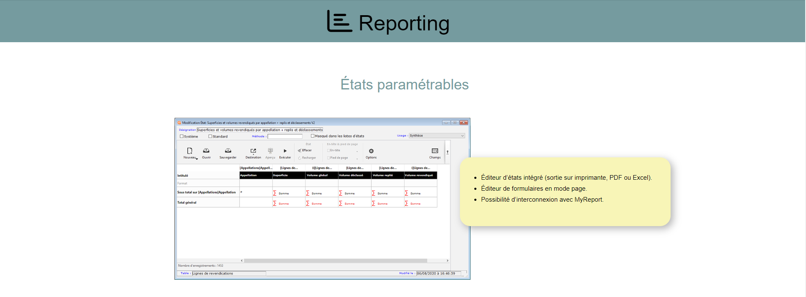Click the Effacer button
Screen dimensions: 806x297
point(305,150)
